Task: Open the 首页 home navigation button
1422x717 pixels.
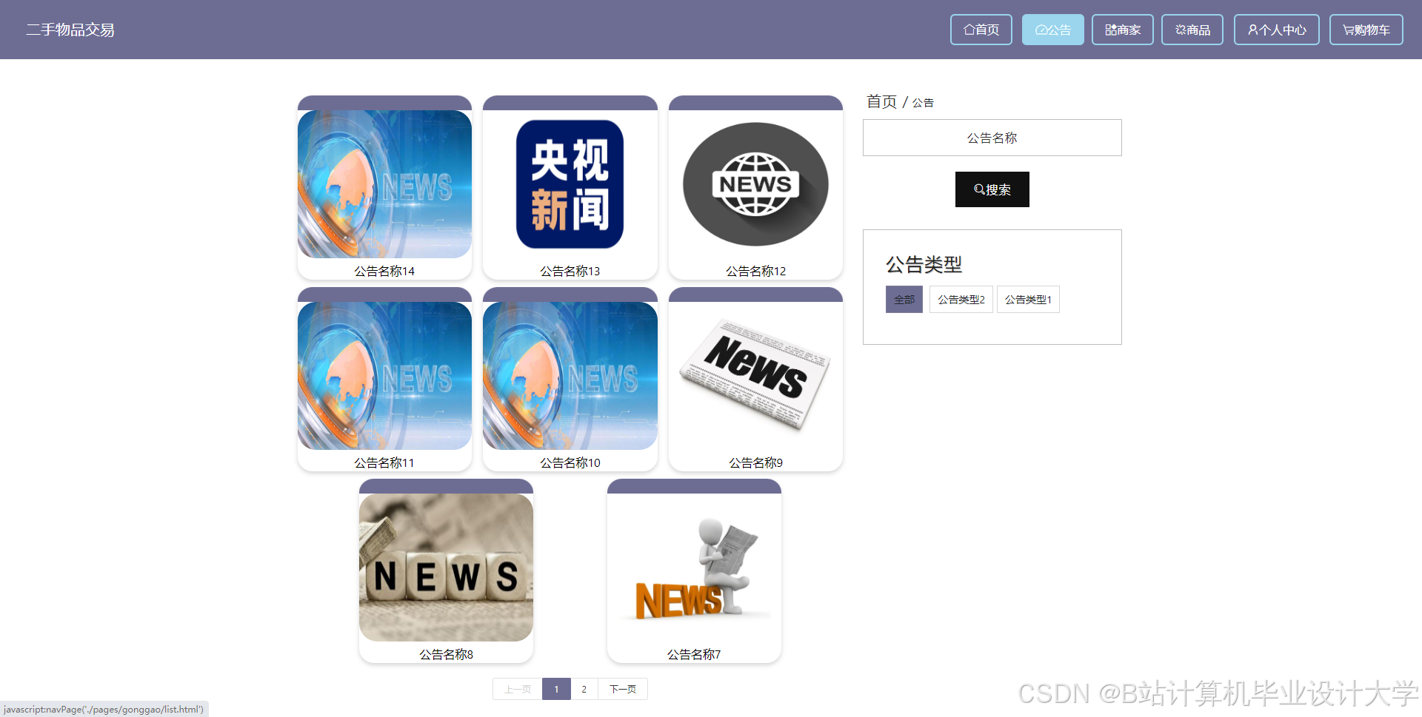Action: pyautogui.click(x=981, y=30)
